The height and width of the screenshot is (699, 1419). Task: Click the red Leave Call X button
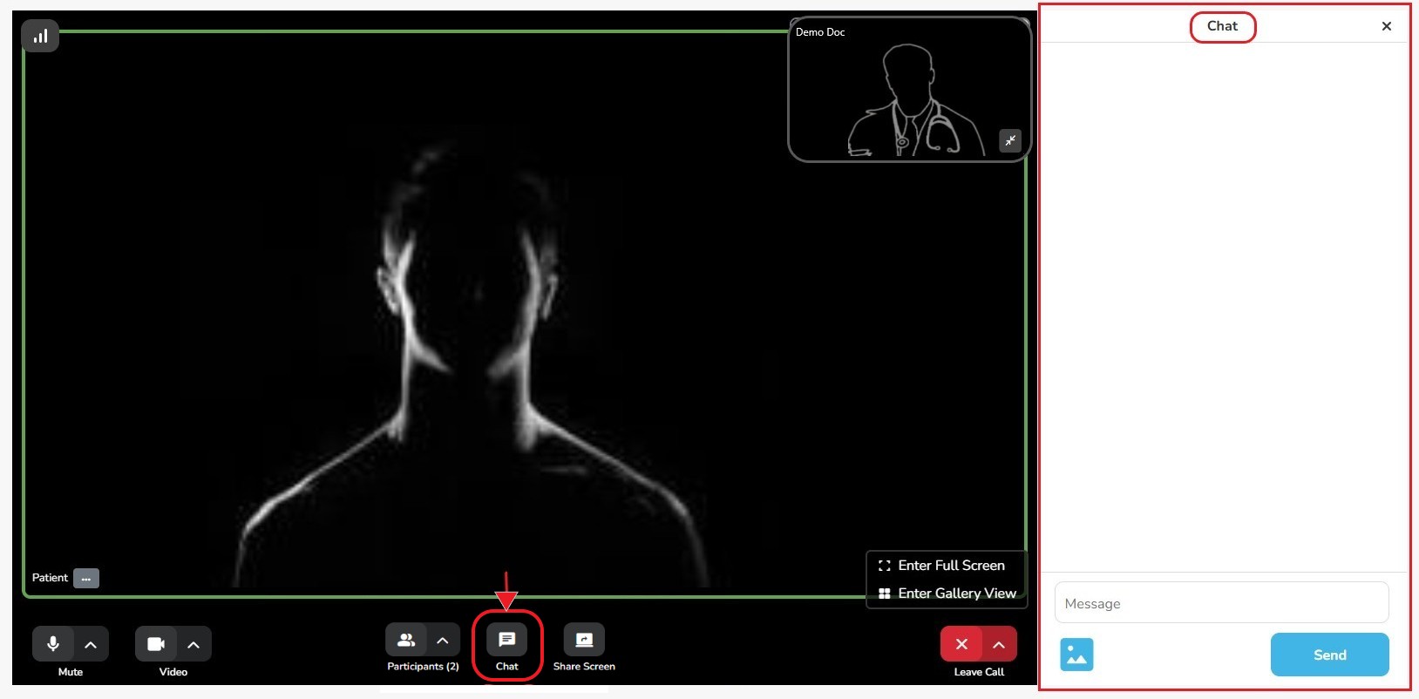coord(961,644)
